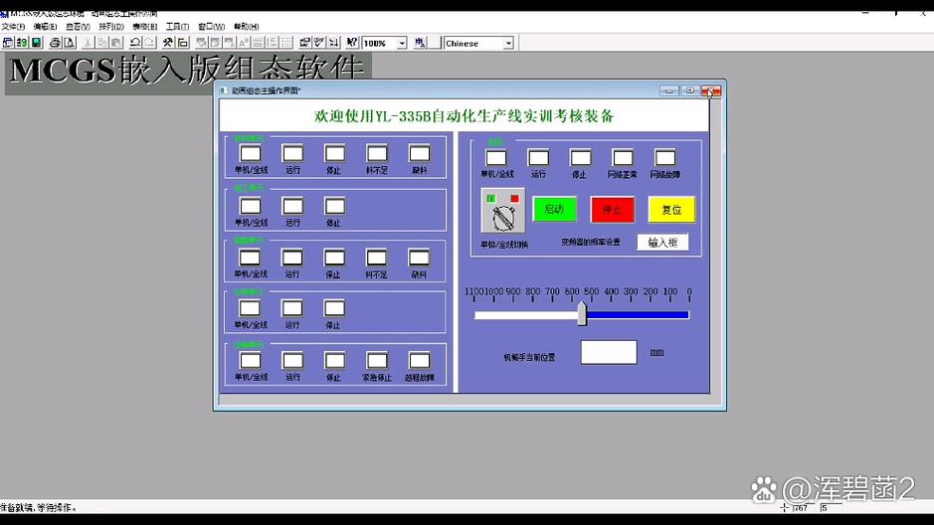Image resolution: width=934 pixels, height=525 pixels.
Task: Select 料不足 lamp in top left group
Action: pyautogui.click(x=377, y=153)
